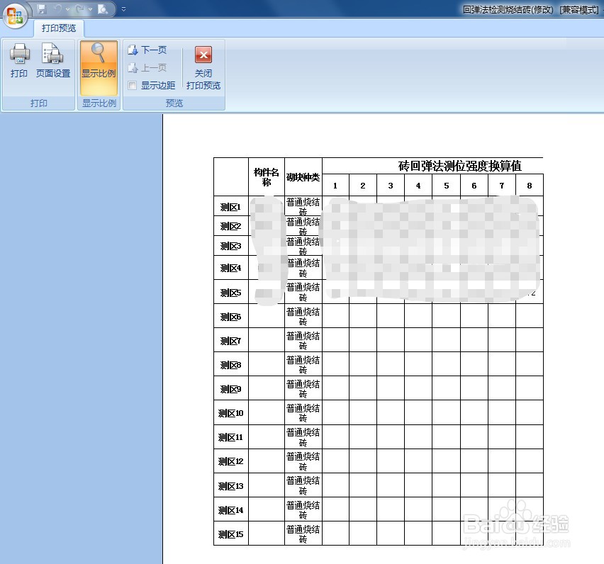Open the Customize Quick Access Toolbar dropdown
604x564 pixels.
123,9
